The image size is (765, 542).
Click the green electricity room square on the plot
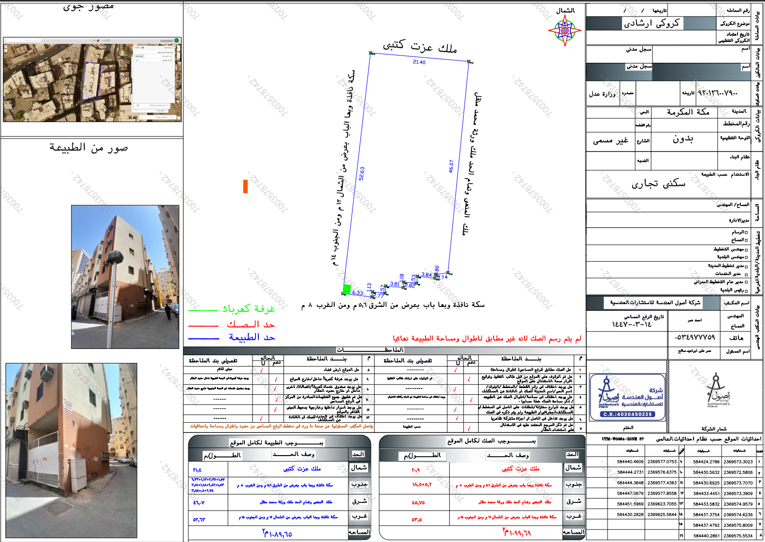(346, 290)
